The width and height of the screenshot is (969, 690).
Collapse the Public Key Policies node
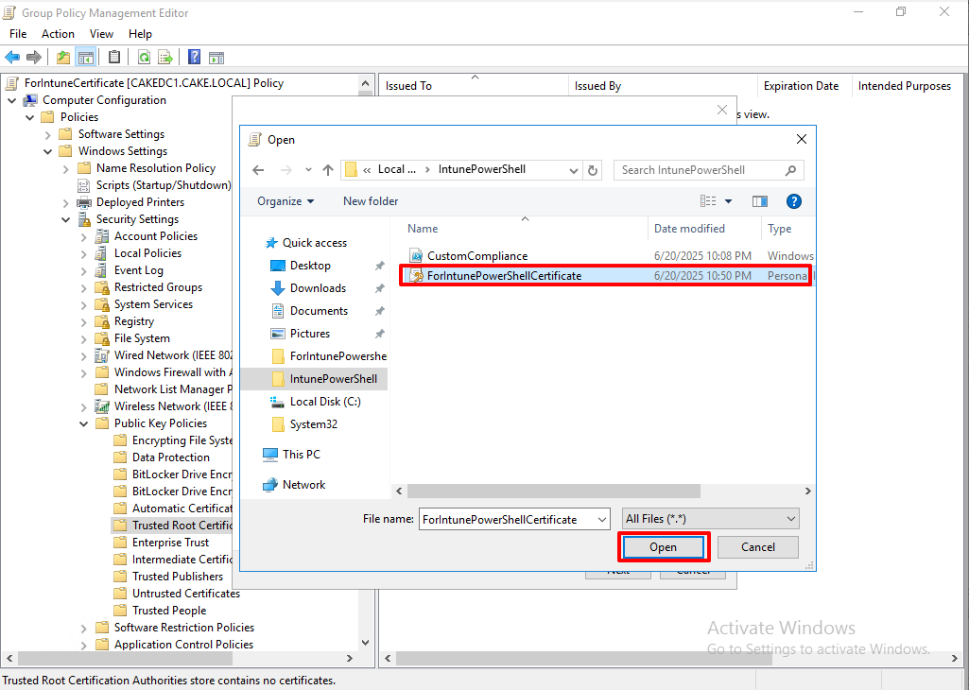coord(84,423)
